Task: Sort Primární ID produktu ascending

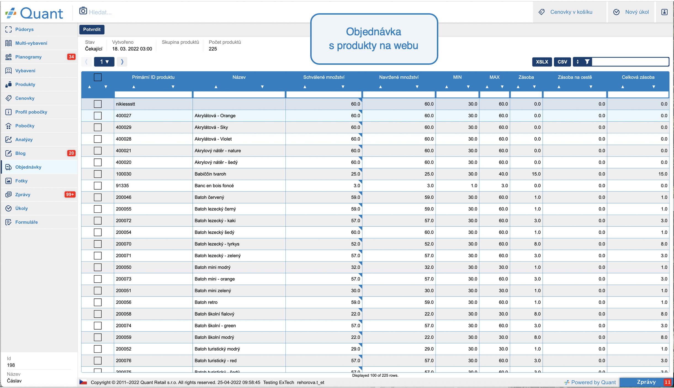Action: point(134,87)
